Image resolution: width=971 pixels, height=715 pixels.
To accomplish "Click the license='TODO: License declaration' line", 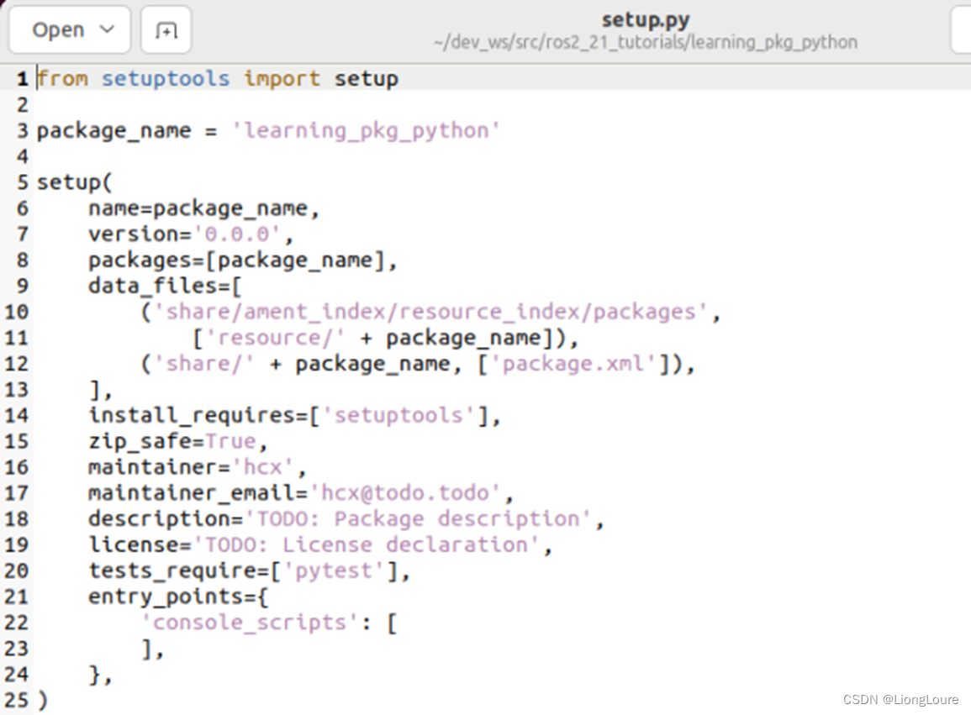I will 320,544.
